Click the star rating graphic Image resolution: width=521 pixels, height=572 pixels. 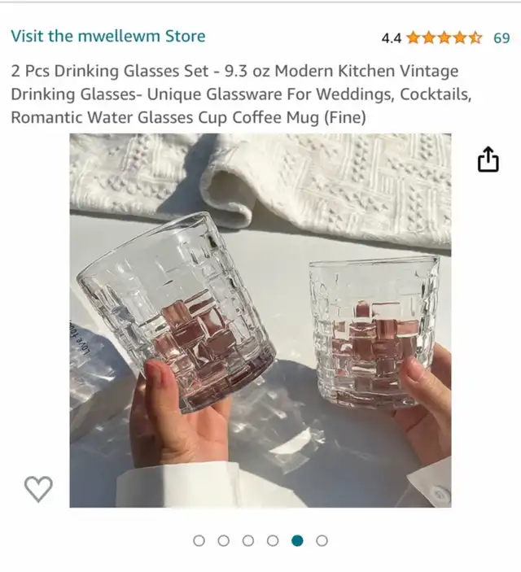tap(444, 37)
